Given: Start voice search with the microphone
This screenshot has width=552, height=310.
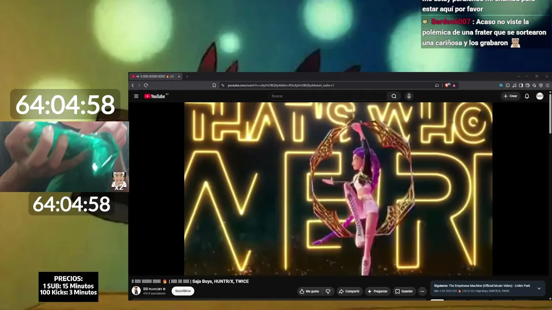Looking at the screenshot, I should pyautogui.click(x=409, y=96).
